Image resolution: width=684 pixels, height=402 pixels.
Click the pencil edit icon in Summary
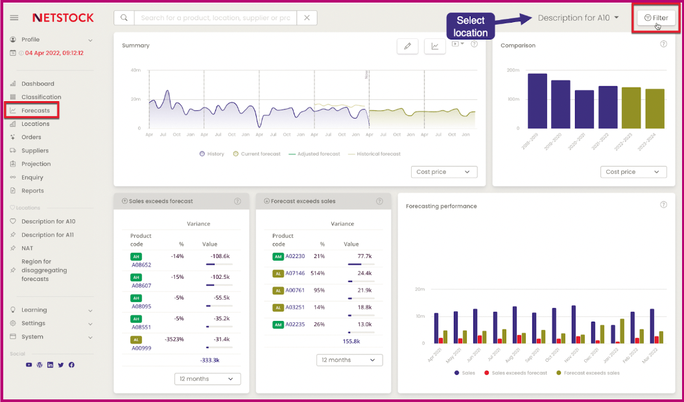pyautogui.click(x=407, y=46)
